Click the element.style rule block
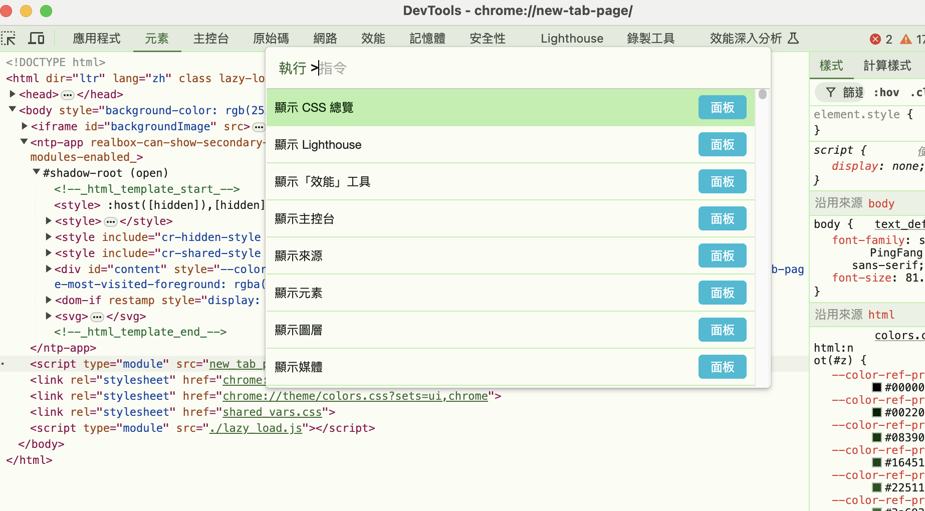 point(867,122)
